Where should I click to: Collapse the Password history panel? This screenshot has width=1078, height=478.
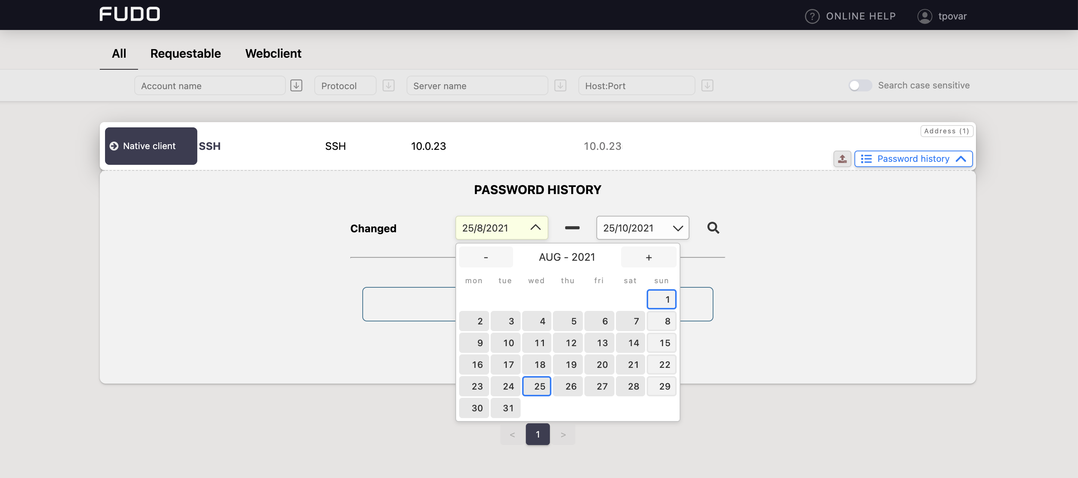click(x=914, y=159)
